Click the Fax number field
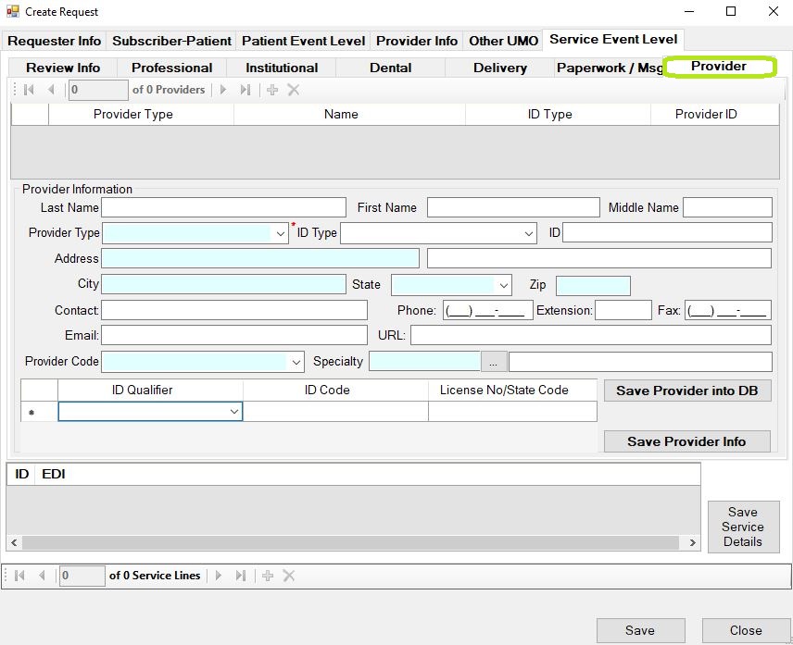Image resolution: width=793 pixels, height=645 pixels. click(x=728, y=310)
